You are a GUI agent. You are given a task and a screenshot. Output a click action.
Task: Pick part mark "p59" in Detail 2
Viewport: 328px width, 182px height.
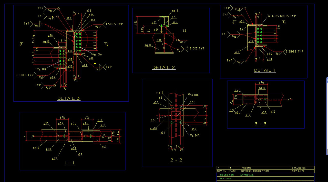156,30
